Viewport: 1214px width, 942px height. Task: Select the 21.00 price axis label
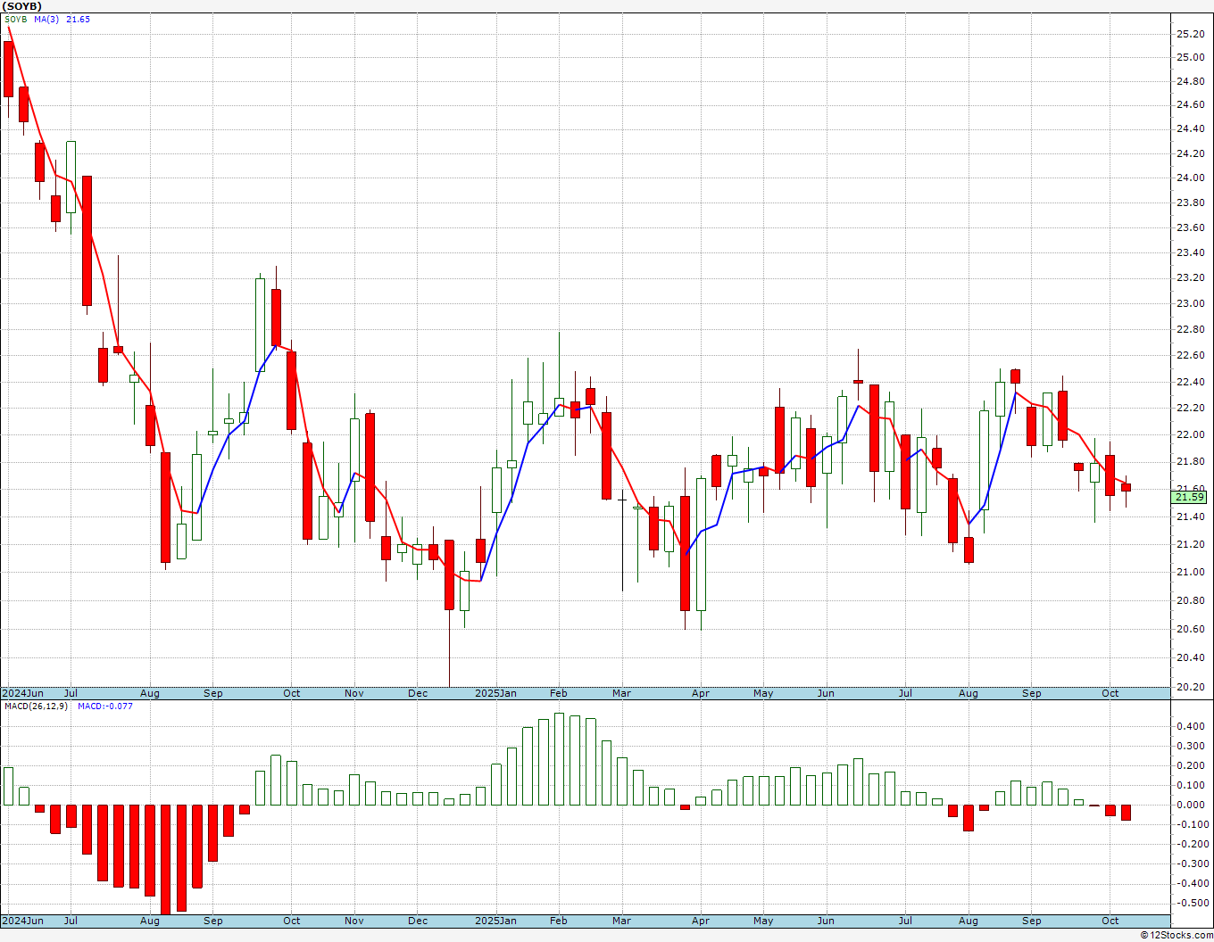coord(1191,572)
